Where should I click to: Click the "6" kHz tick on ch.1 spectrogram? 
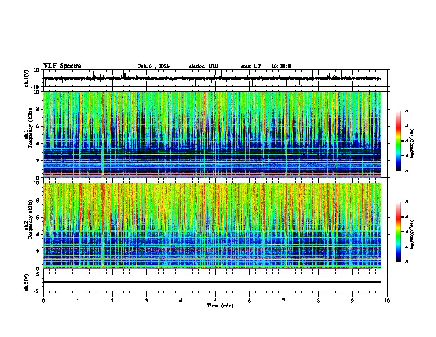tap(38, 126)
